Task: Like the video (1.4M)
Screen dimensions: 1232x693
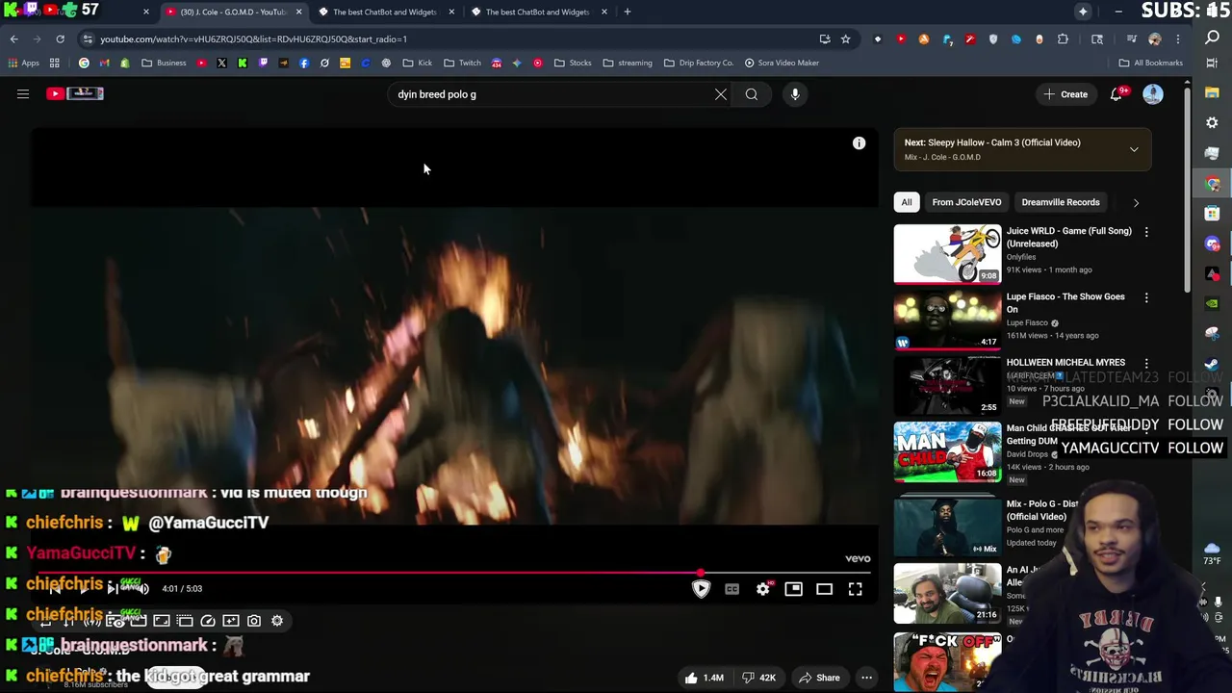Action: click(x=704, y=678)
